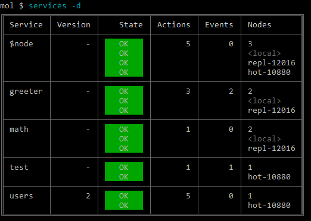Click 'hot-10880' in the $node row
Image resolution: width=311 pixels, height=221 pixels.
coord(269,72)
